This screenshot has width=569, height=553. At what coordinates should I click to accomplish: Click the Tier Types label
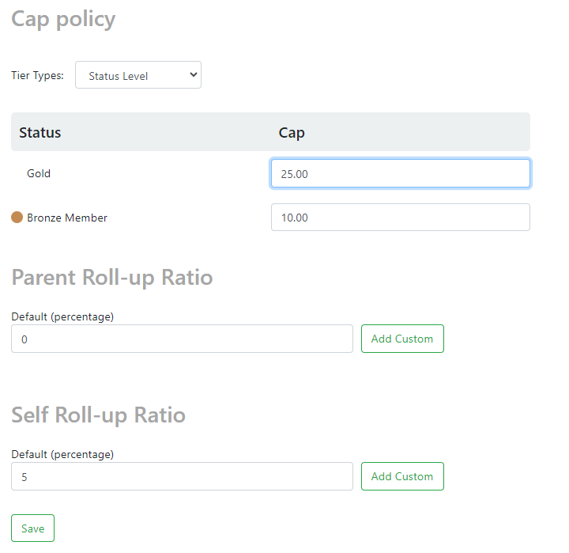(x=37, y=76)
